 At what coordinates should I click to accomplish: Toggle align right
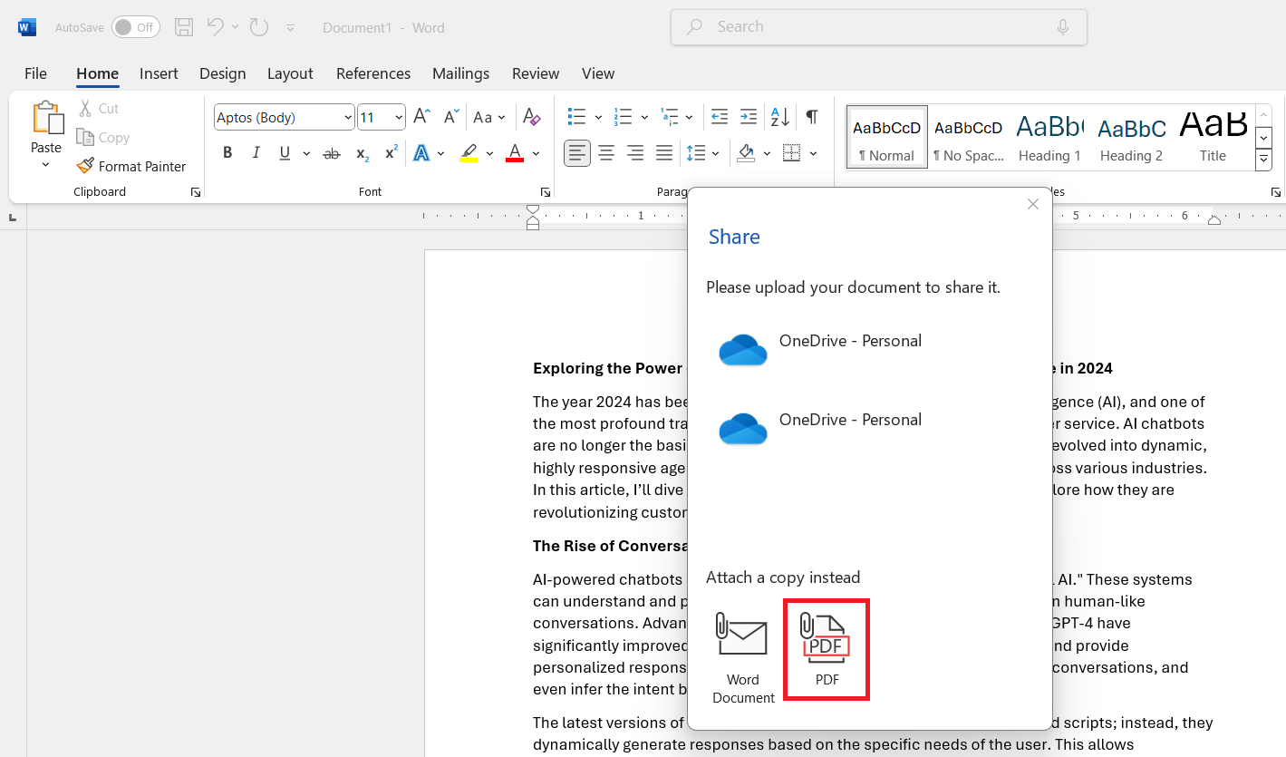(635, 153)
